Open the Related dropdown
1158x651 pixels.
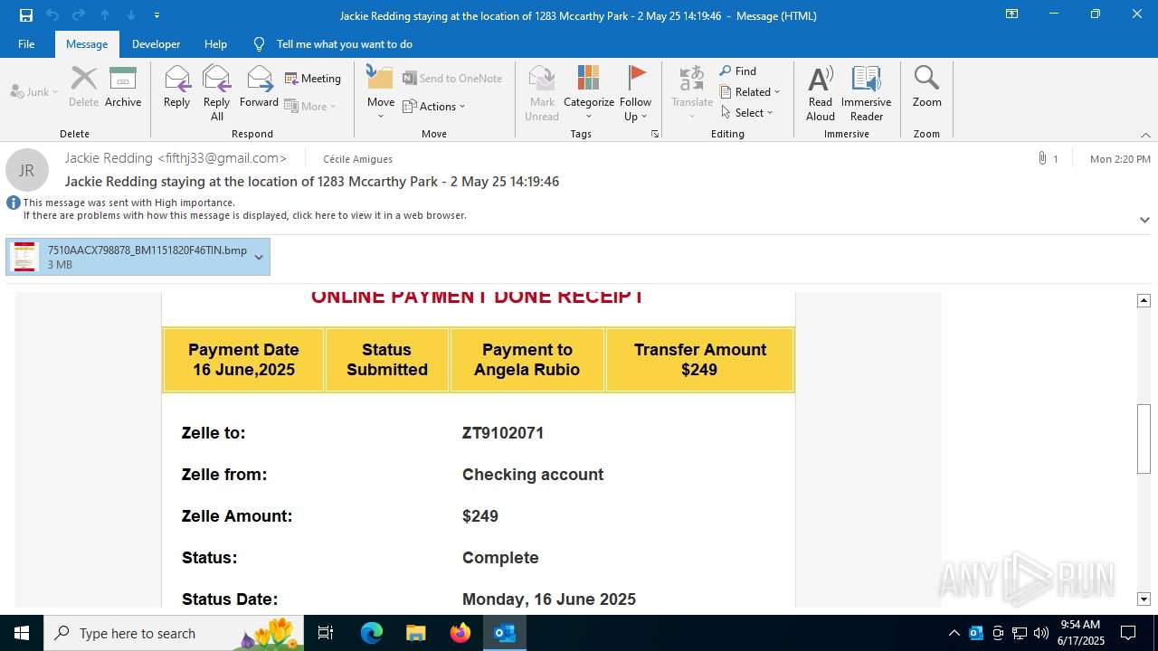(750, 92)
